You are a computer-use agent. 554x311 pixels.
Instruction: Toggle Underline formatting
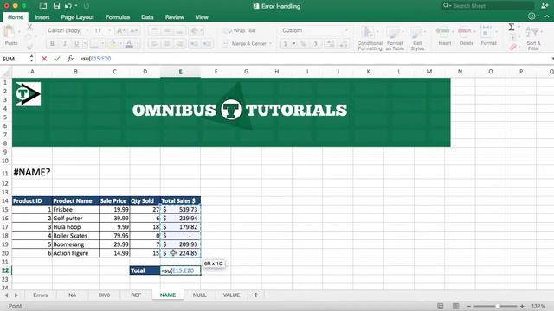[76, 44]
